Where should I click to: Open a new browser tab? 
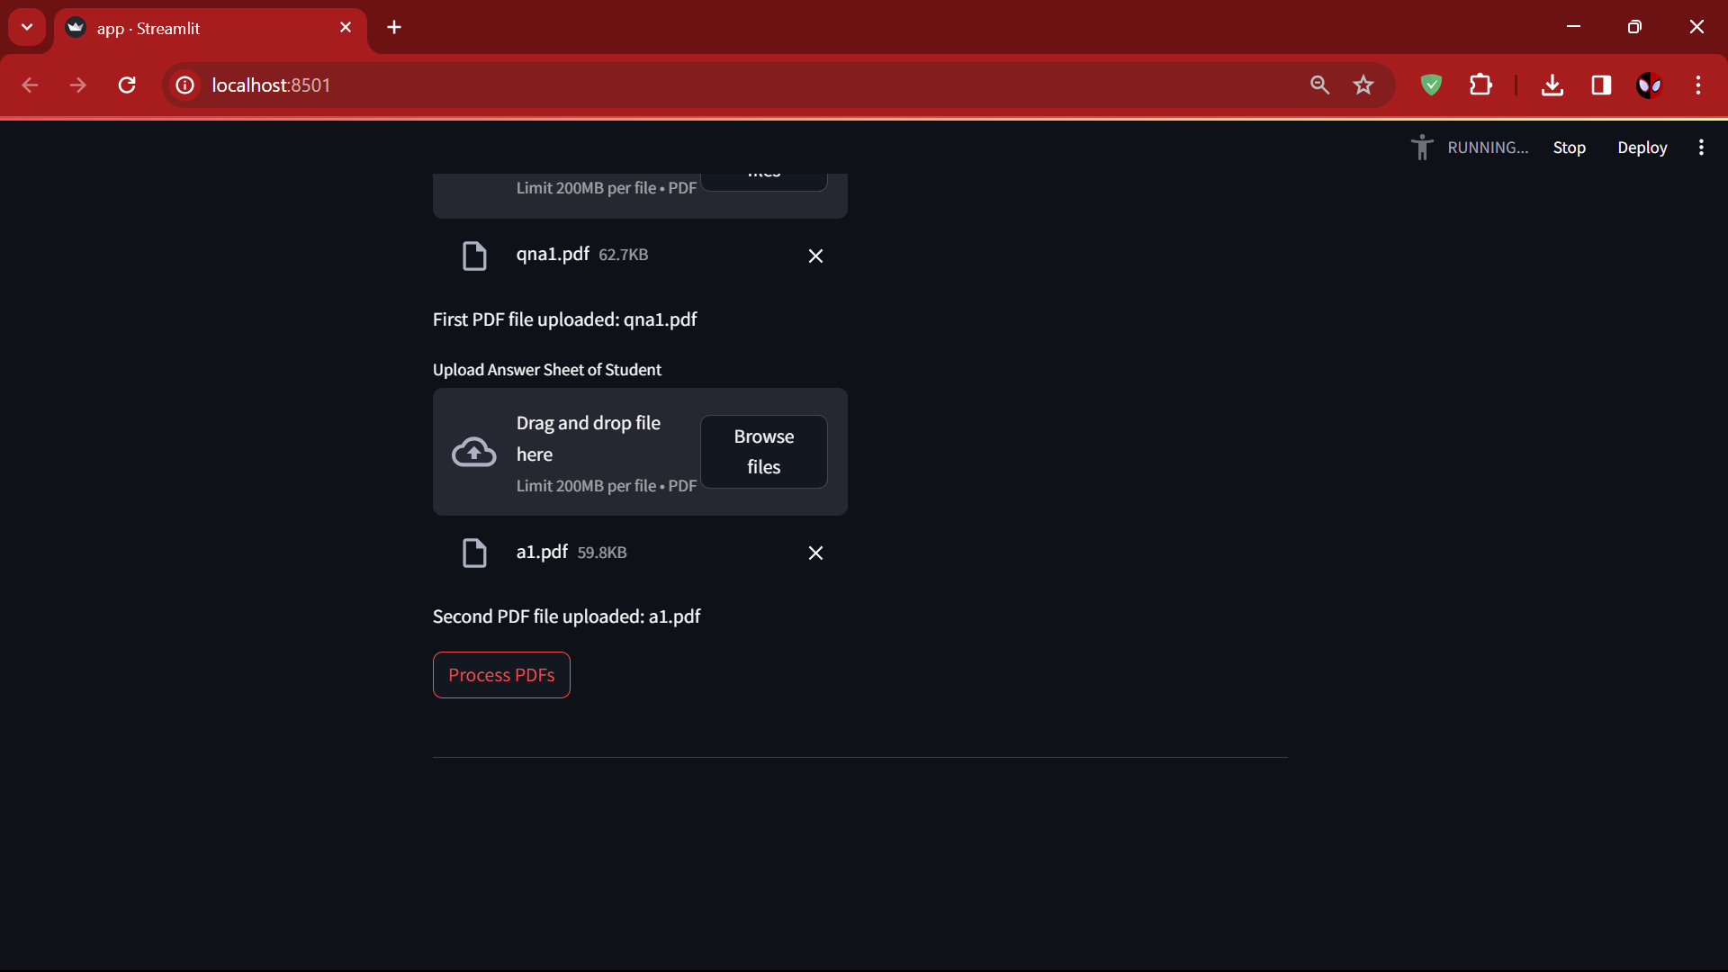(x=394, y=27)
